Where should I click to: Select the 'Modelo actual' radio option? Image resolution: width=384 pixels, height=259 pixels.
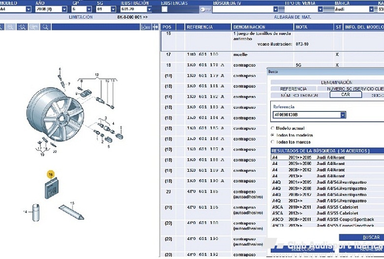(x=273, y=128)
